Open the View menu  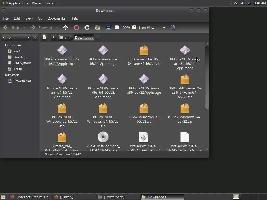(29, 18)
